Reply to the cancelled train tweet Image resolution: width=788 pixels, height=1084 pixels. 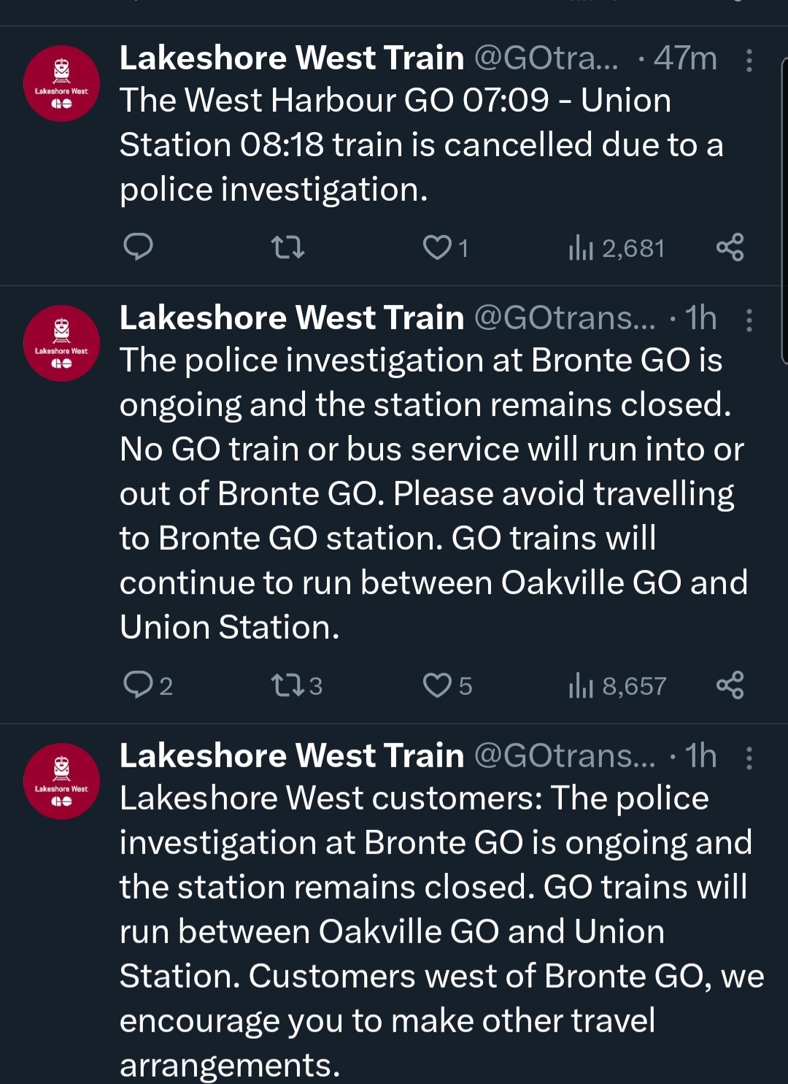(138, 247)
